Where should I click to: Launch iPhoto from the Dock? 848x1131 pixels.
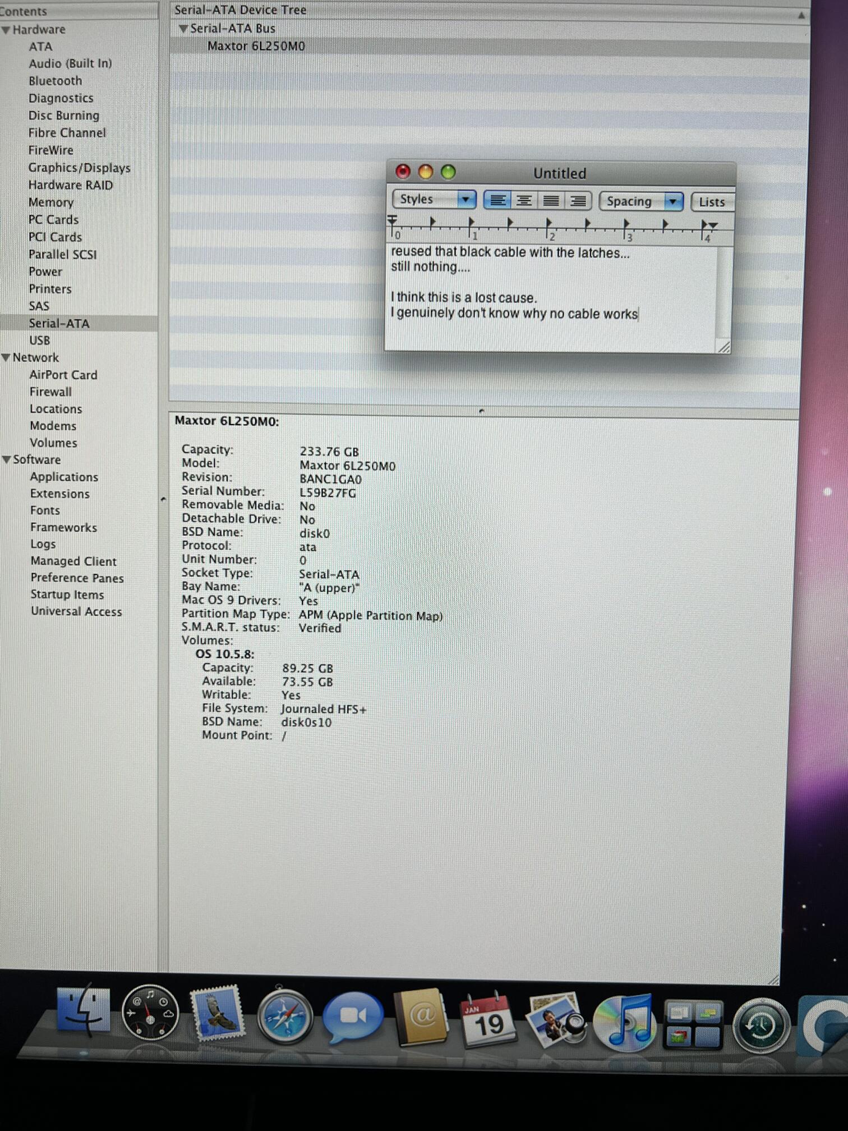[556, 1020]
